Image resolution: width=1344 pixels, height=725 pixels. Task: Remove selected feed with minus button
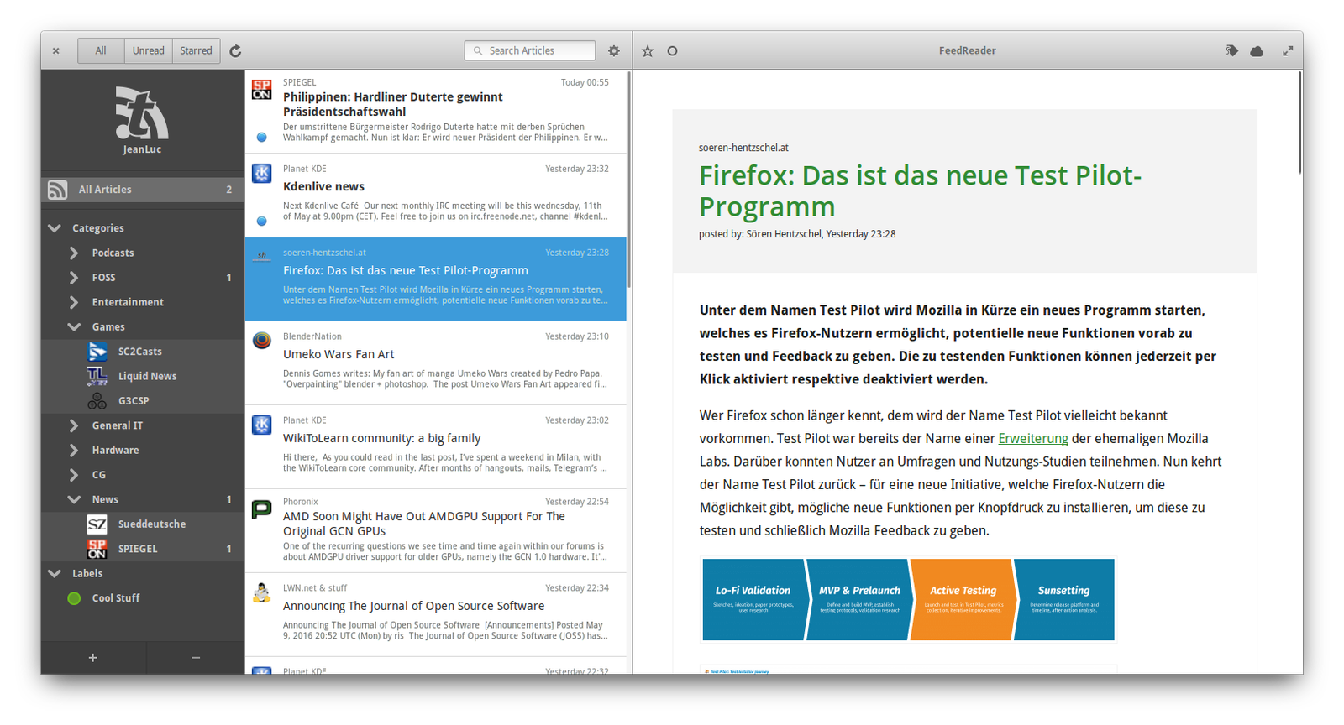196,658
